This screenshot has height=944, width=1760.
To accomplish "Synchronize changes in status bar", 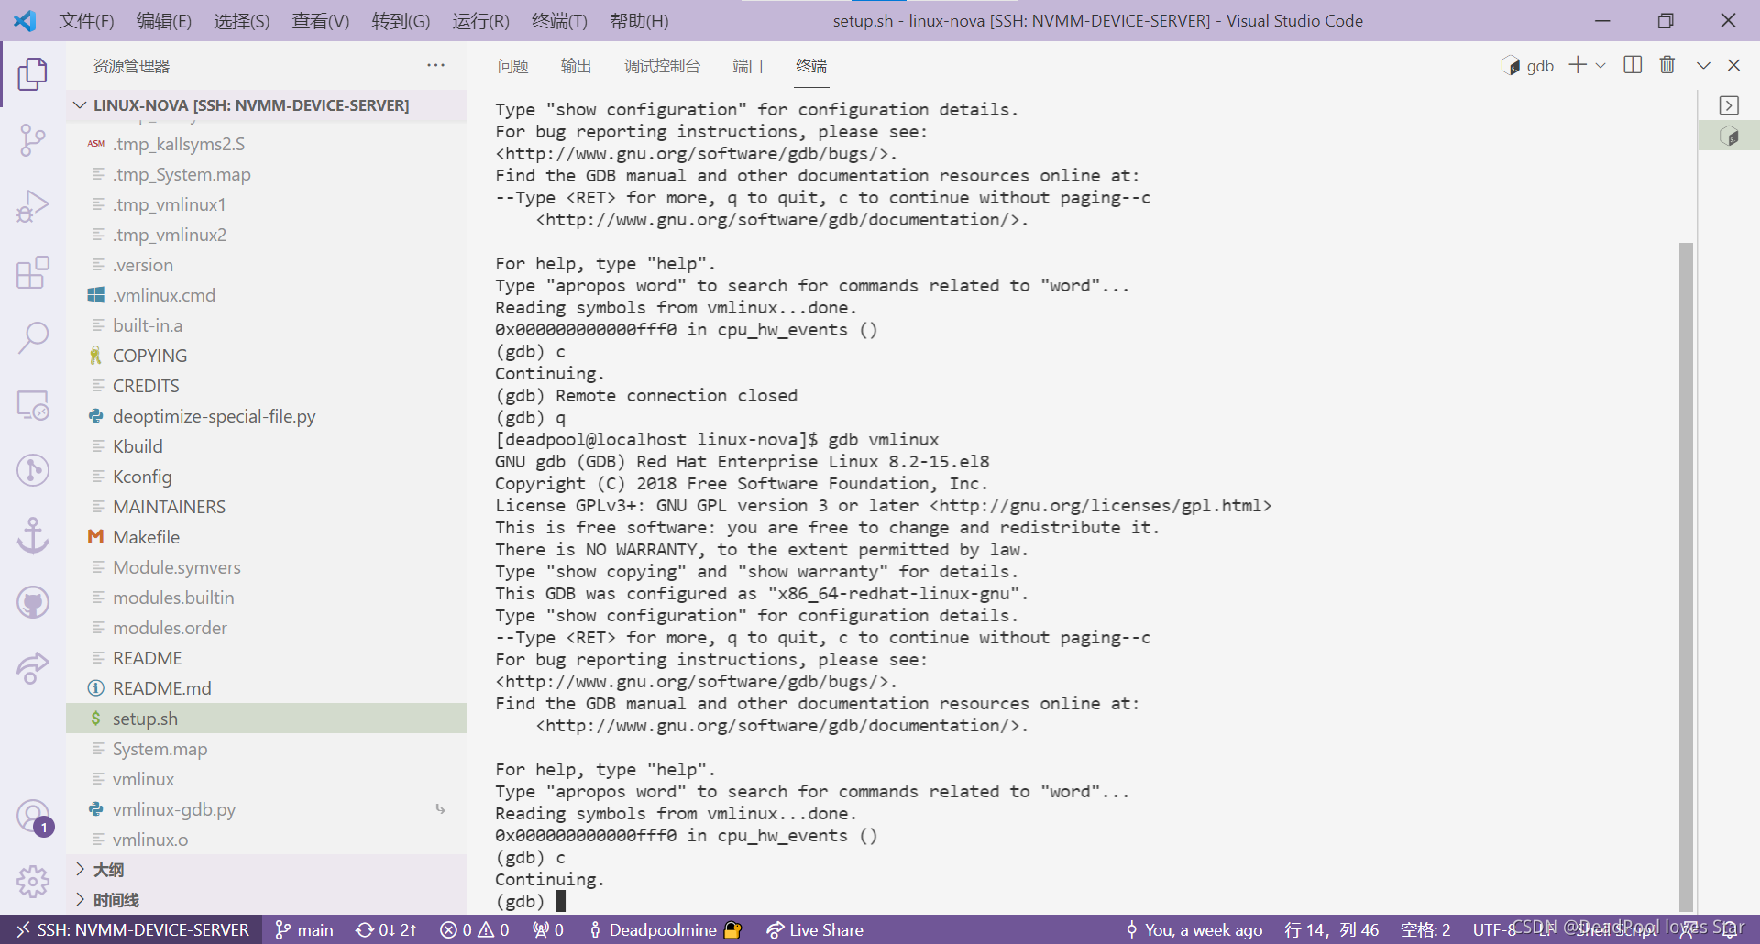I will 386,929.
